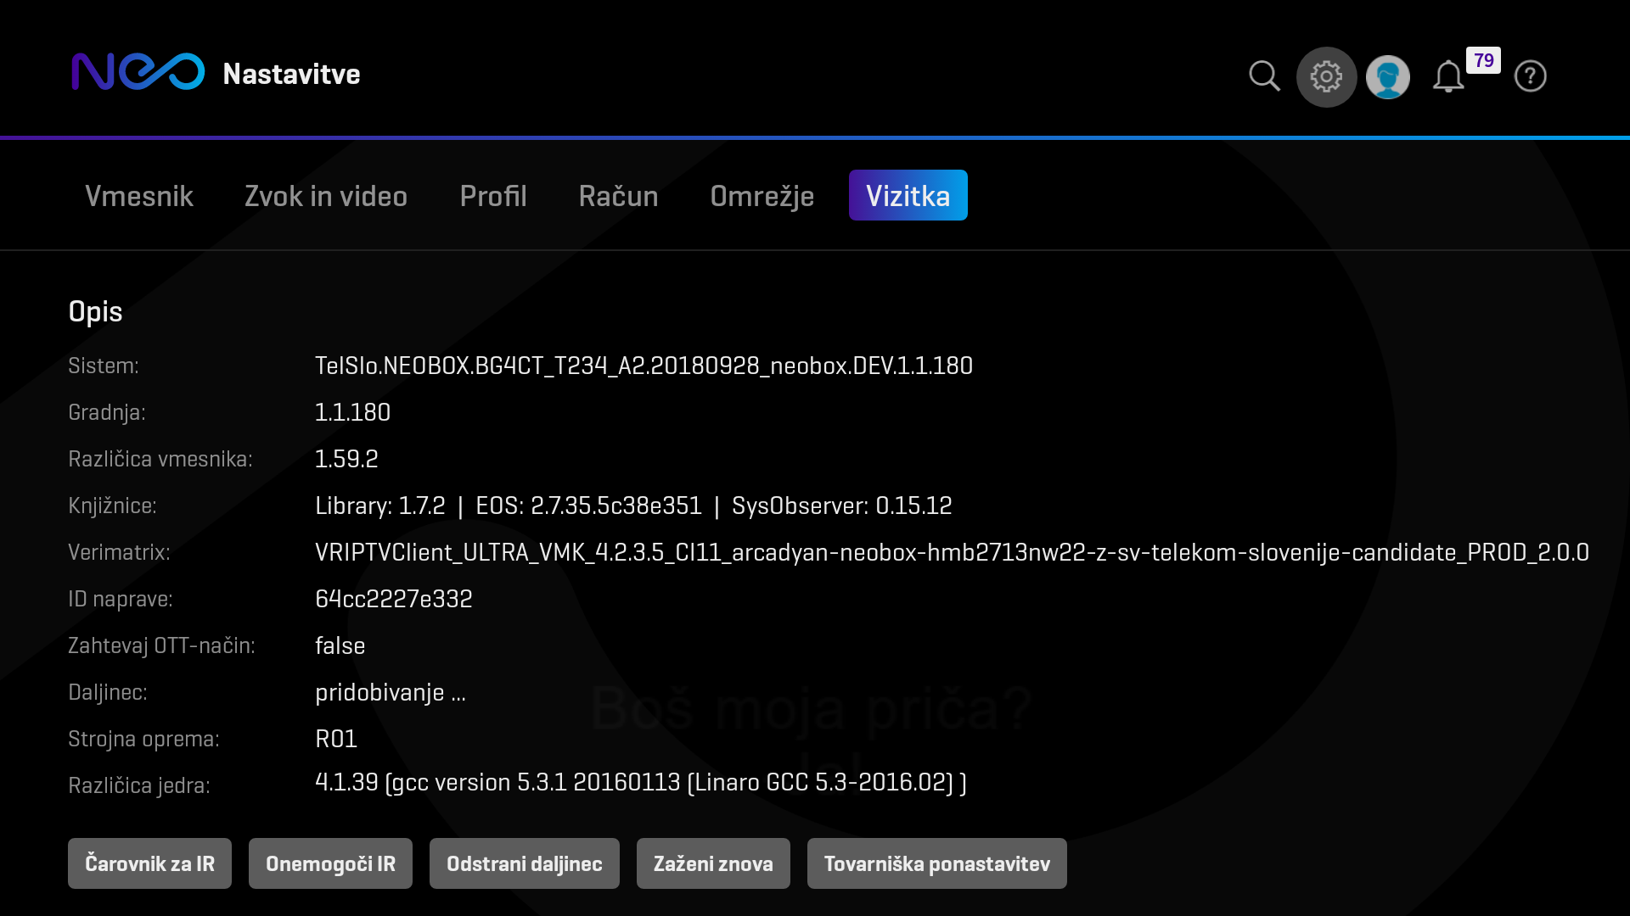Click the Knjižnice value starting with Library: 1.7.2
Screen dimensions: 1630x916
633,505
